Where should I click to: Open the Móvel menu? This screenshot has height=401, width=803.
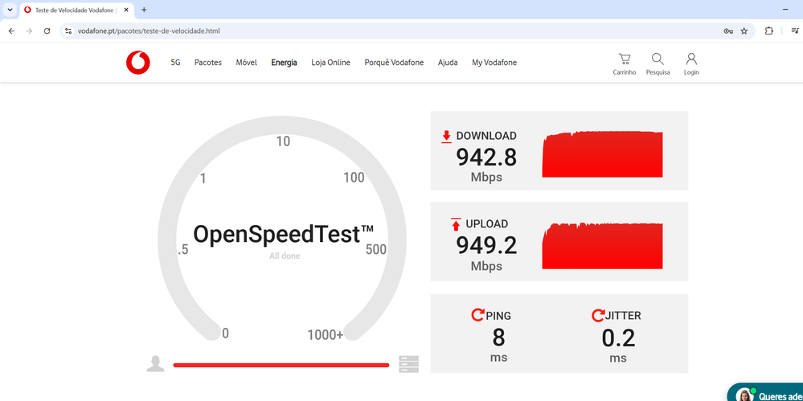pos(246,63)
